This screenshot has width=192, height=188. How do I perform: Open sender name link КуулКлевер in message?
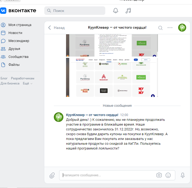(92, 115)
